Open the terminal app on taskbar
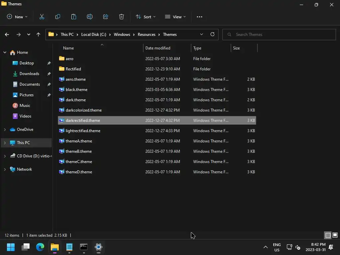340x255 pixels. [84, 247]
